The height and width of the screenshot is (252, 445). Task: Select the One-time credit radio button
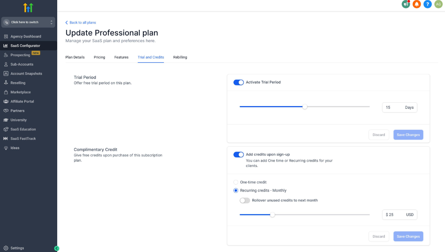click(x=236, y=182)
